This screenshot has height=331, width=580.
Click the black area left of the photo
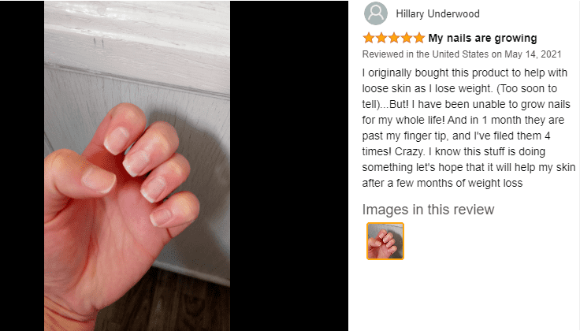(x=22, y=165)
